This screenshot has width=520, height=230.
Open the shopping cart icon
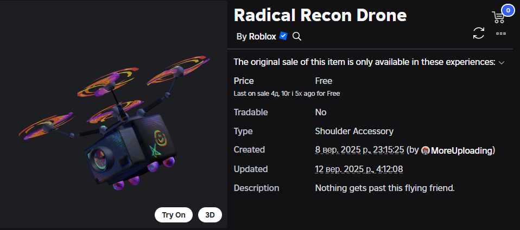pos(498,17)
